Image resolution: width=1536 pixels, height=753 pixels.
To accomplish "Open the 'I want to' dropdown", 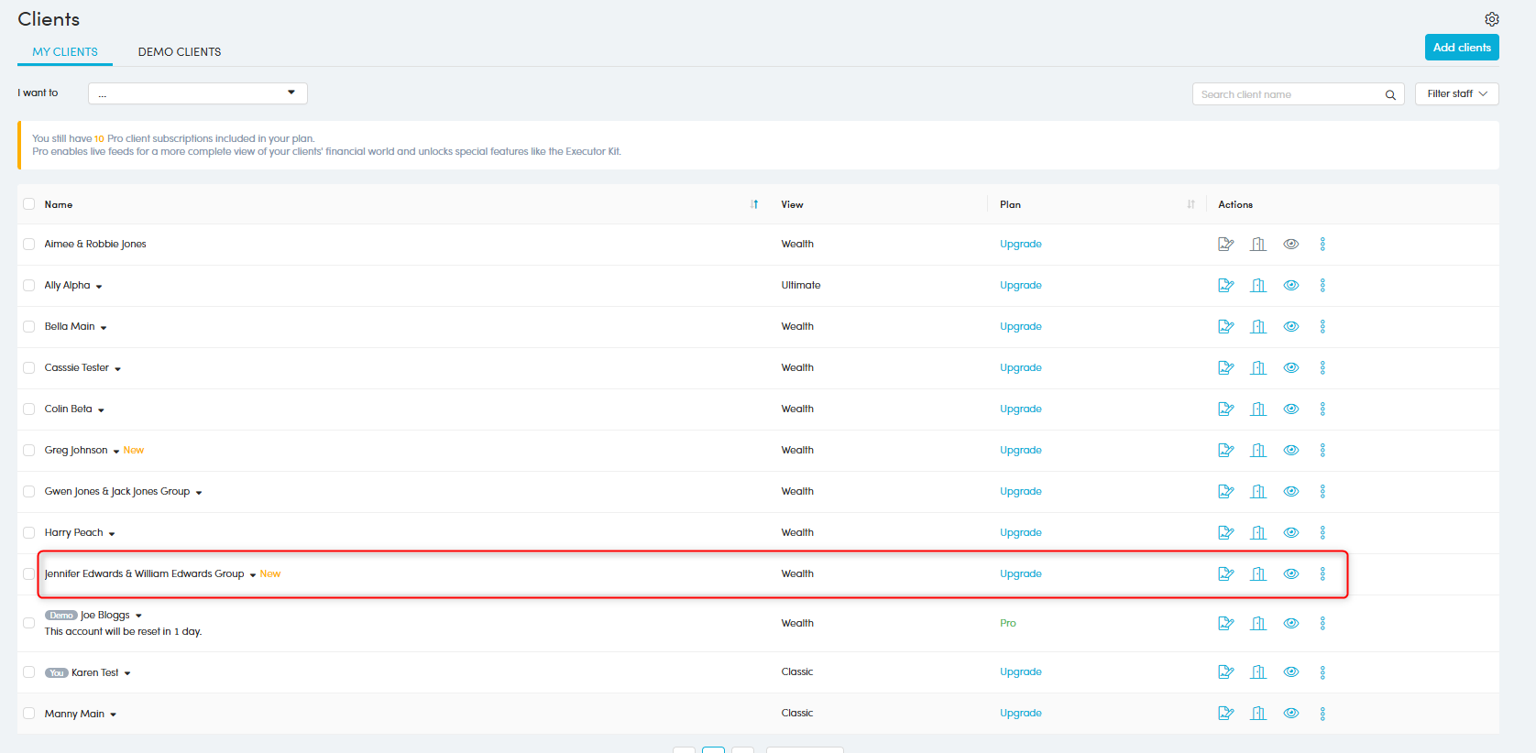I will click(197, 93).
